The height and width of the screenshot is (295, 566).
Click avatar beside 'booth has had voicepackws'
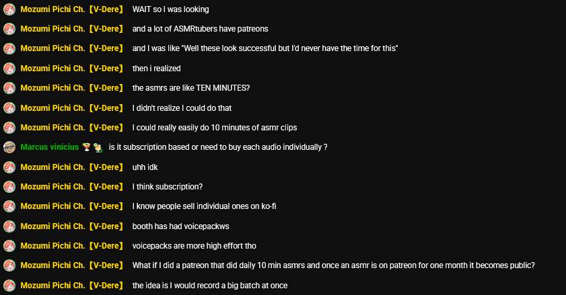pyautogui.click(x=9, y=226)
